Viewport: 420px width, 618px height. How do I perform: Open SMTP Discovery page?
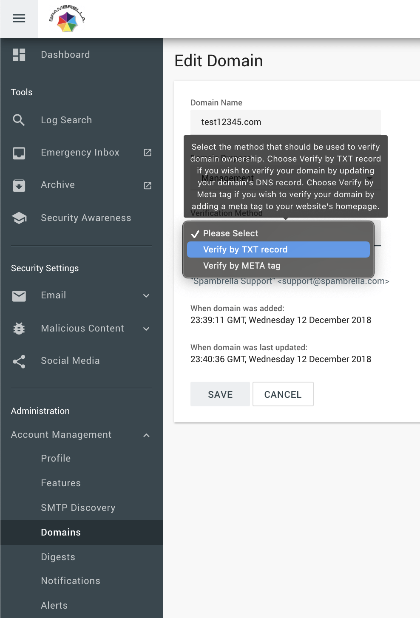click(78, 507)
